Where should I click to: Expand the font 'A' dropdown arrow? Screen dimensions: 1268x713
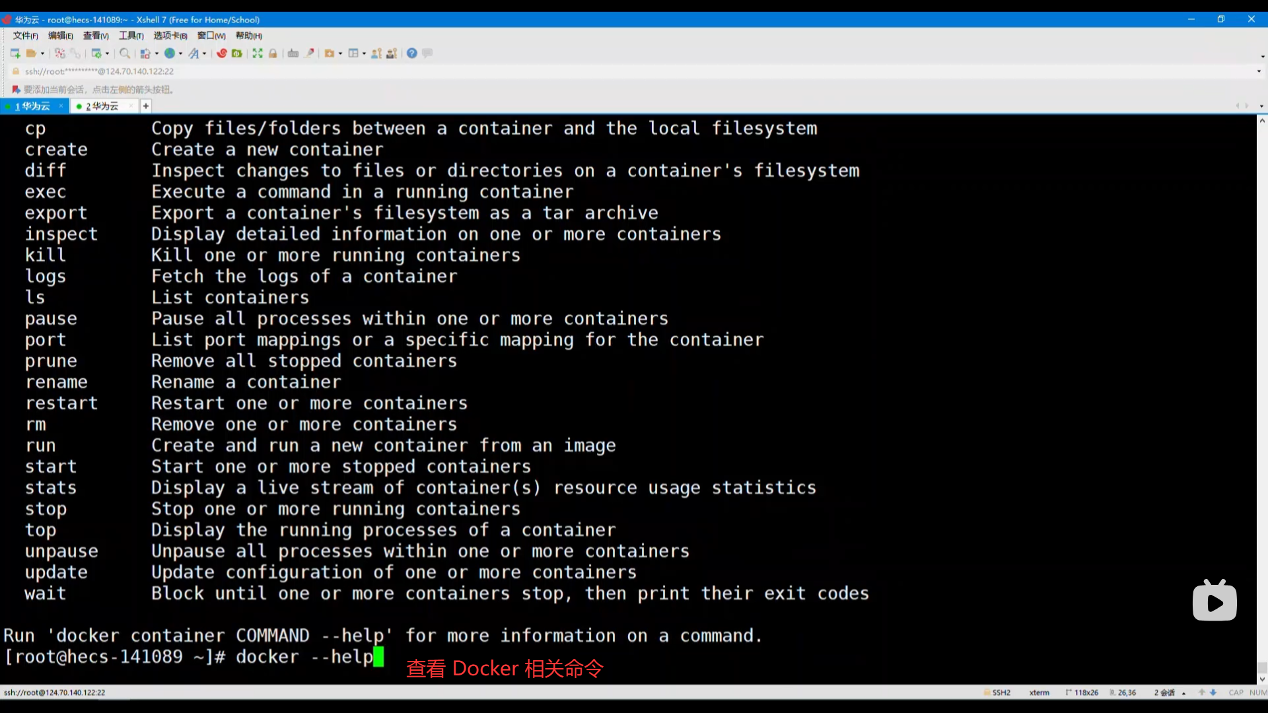204,54
